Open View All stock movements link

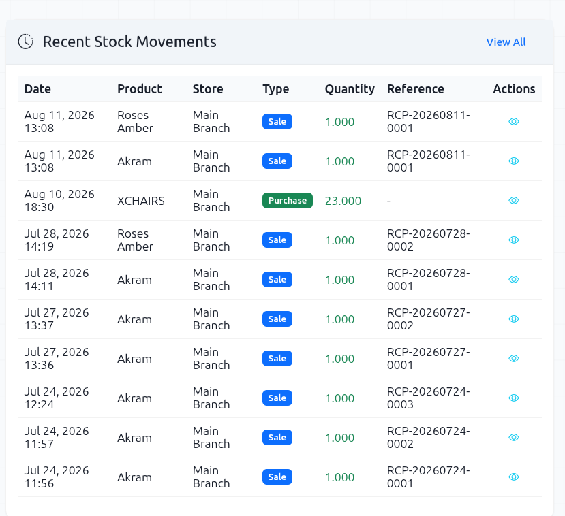tap(506, 42)
